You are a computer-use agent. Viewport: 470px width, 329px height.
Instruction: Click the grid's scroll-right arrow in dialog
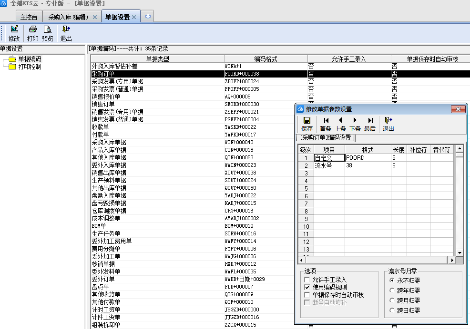[452, 260]
